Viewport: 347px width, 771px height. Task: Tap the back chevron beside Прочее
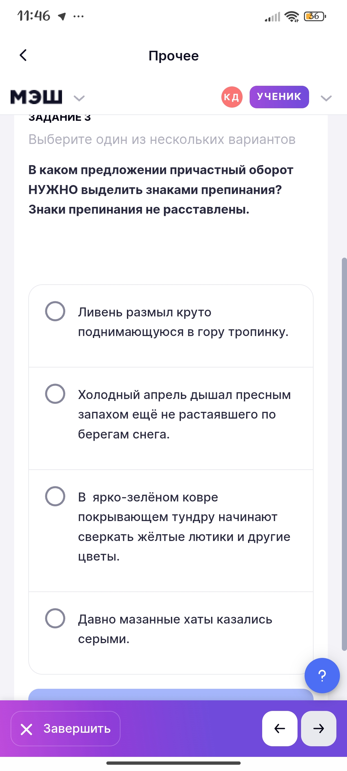point(23,55)
